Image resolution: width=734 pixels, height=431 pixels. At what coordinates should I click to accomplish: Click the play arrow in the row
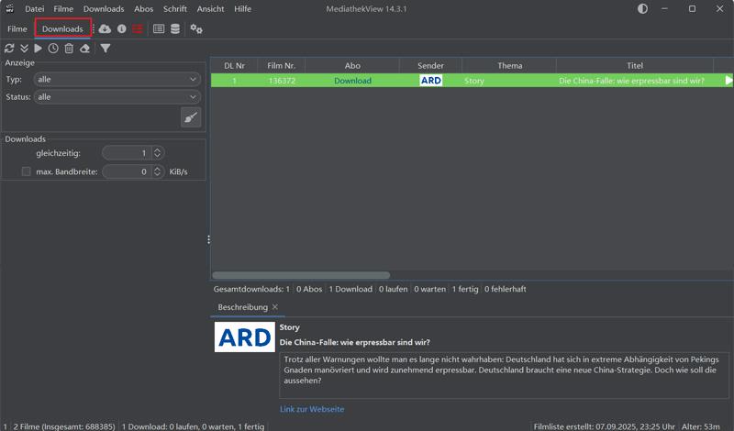click(728, 81)
